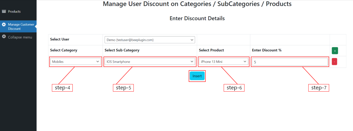Click the step-6 annotation label
The image size is (353, 131).
coord(234,88)
